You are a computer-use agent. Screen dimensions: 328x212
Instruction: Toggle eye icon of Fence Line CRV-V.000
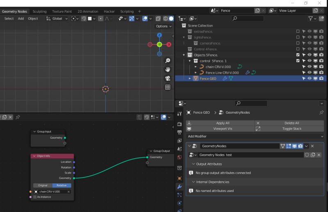[x=310, y=72]
